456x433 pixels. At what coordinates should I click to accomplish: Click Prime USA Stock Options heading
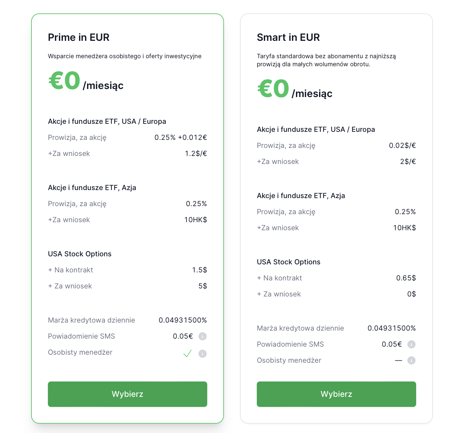(80, 254)
